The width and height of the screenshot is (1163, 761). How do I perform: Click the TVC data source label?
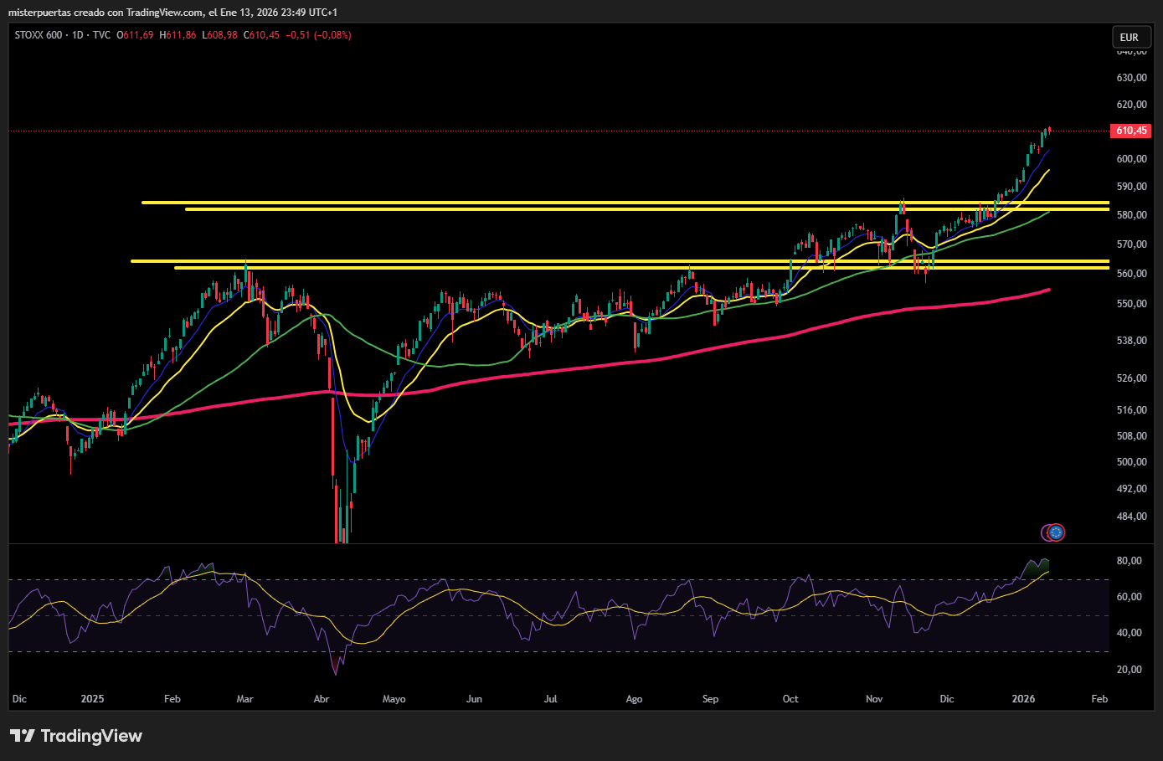[x=101, y=35]
